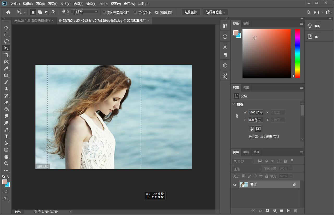
Task: Create a new layer in the Layers panel
Action: [288, 210]
